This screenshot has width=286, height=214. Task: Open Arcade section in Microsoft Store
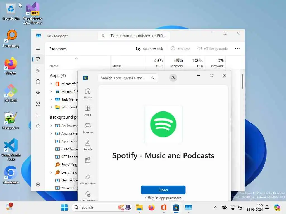(88, 145)
